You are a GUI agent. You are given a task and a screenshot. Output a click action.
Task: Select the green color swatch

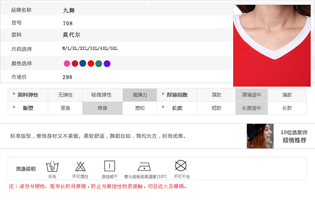[x=99, y=64]
